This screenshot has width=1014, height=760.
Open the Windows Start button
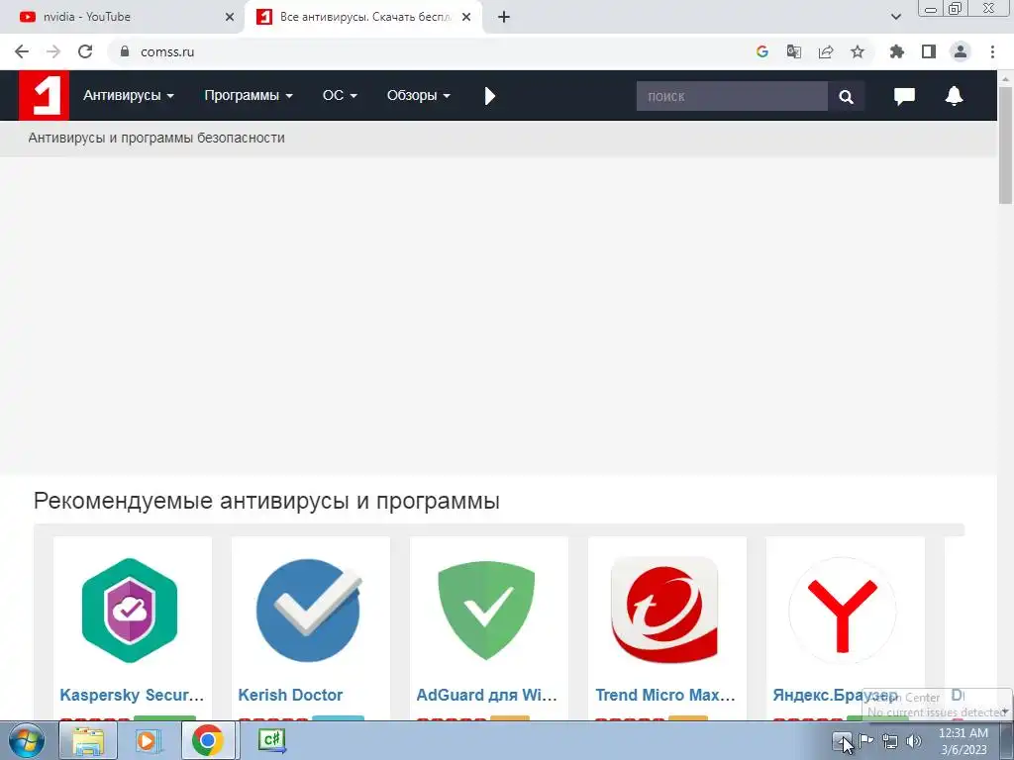coord(26,740)
